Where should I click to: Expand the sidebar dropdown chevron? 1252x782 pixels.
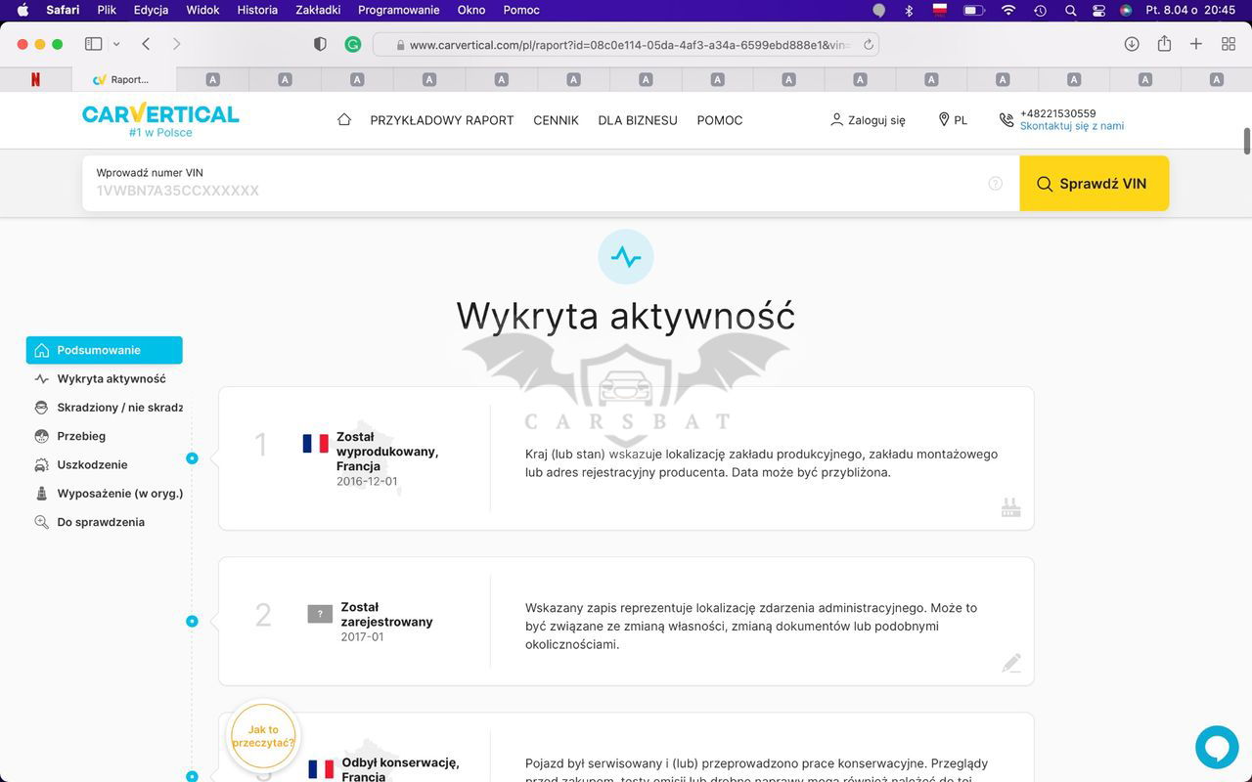tap(116, 44)
